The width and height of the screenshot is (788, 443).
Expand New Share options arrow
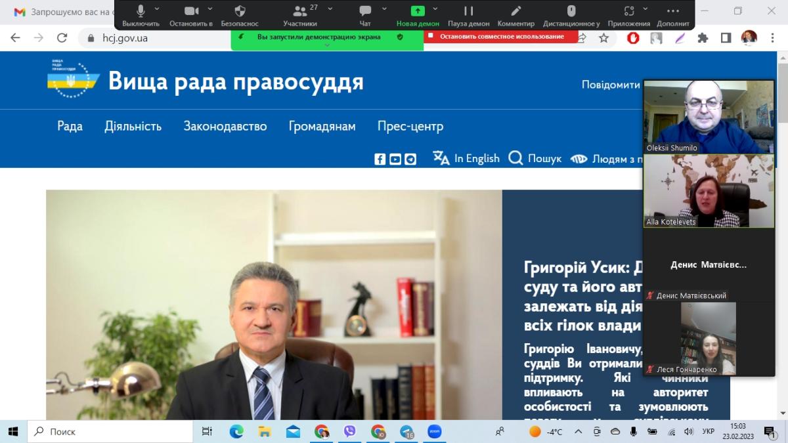coord(435,9)
